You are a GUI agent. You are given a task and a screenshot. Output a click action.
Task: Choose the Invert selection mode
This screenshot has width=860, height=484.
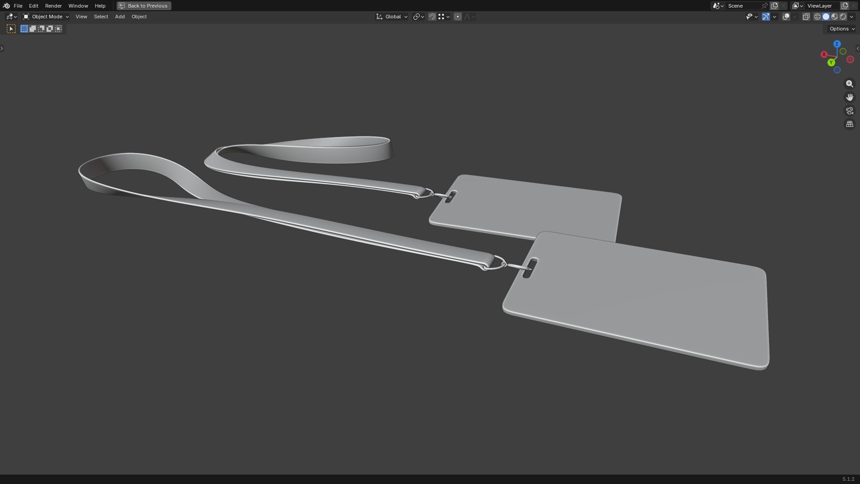pos(50,29)
